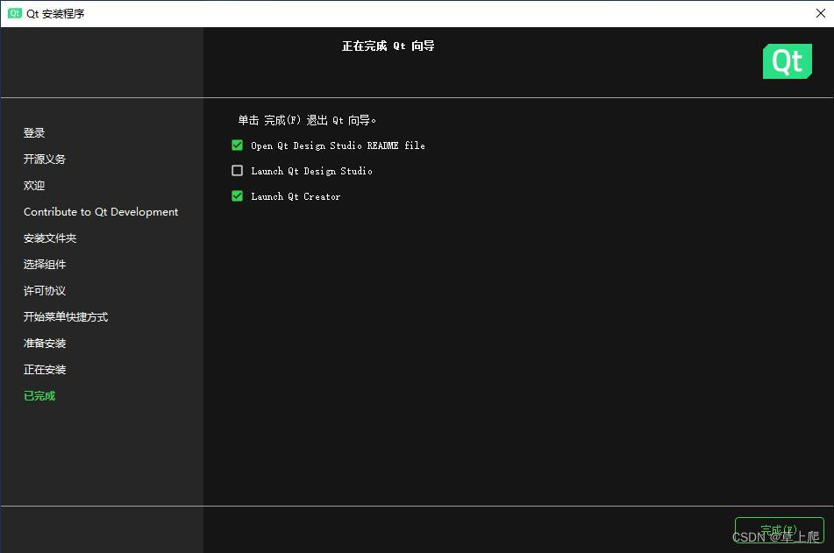Close the Qt installer window
834x553 pixels.
coord(819,13)
